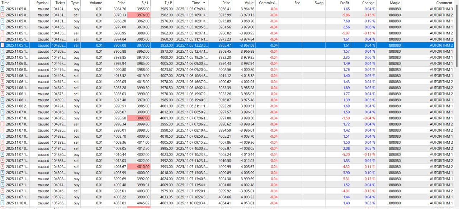This screenshot has width=459, height=209.
Task: Click the buy icon of the 4053.01 trade row
Action: (x=3, y=203)
